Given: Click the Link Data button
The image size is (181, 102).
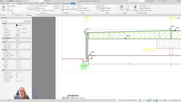Looking at the screenshot, I should pyautogui.click(x=106, y=10).
